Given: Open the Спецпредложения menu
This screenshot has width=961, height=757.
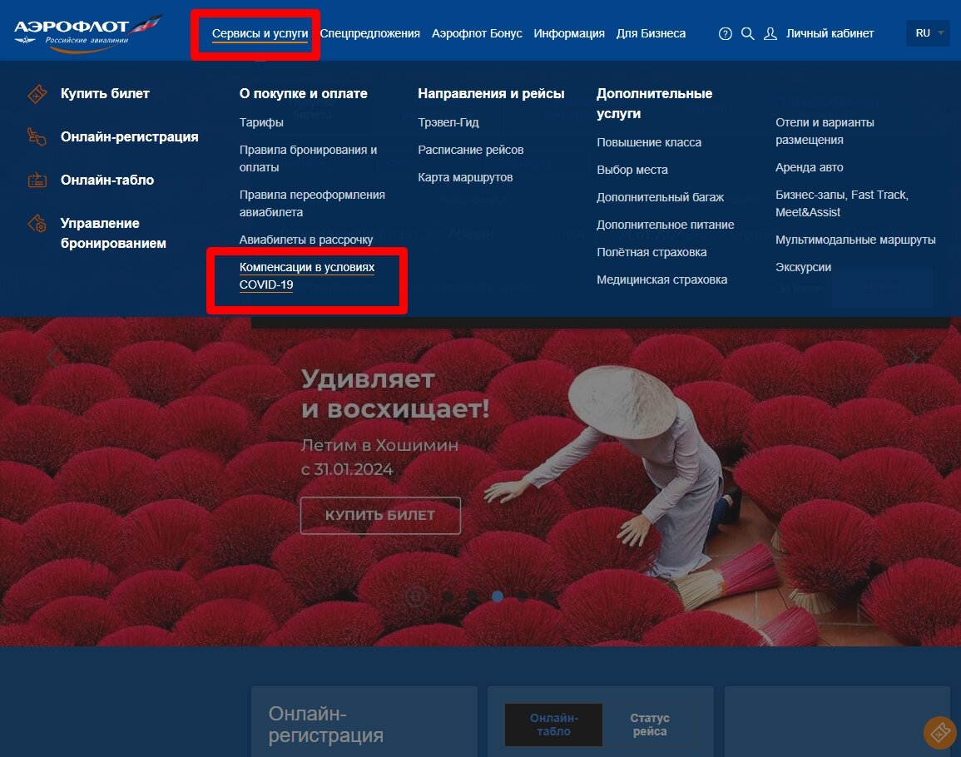Looking at the screenshot, I should (x=369, y=34).
